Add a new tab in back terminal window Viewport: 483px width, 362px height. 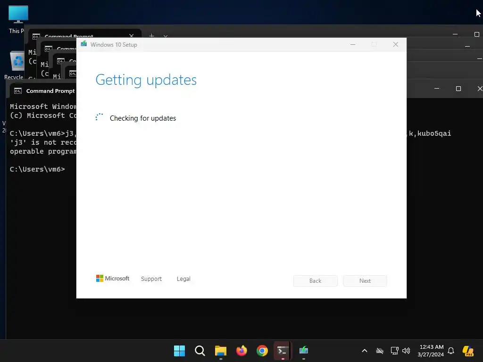click(x=151, y=36)
